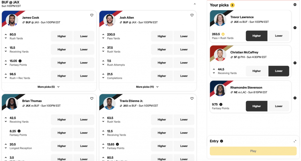Click heart icon on Travis Etienne Jr. card
This screenshot has height=161, width=301.
coord(192,99)
